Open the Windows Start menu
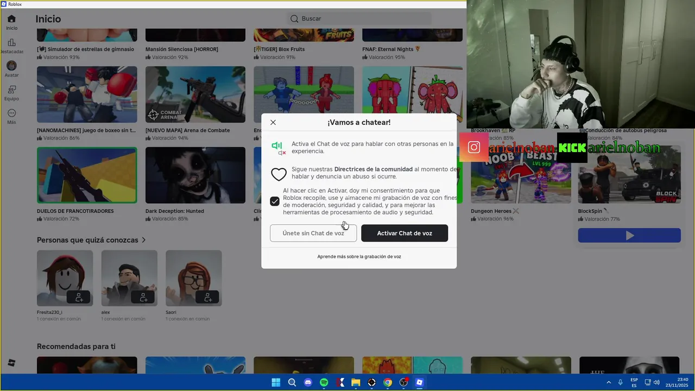Viewport: 695px width, 391px height. [x=276, y=382]
